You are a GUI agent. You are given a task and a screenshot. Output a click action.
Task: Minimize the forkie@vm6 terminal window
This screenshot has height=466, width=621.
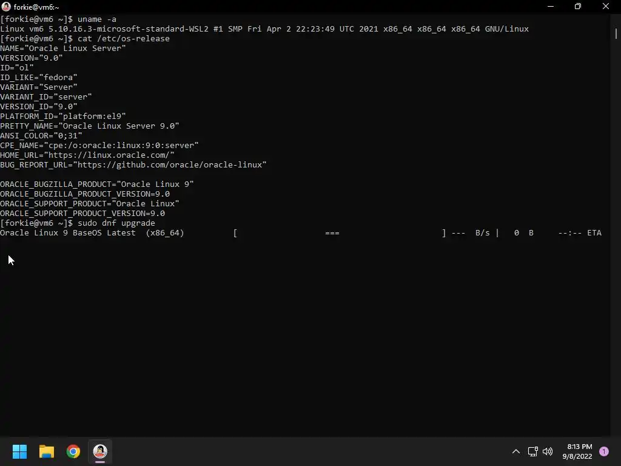pos(551,6)
